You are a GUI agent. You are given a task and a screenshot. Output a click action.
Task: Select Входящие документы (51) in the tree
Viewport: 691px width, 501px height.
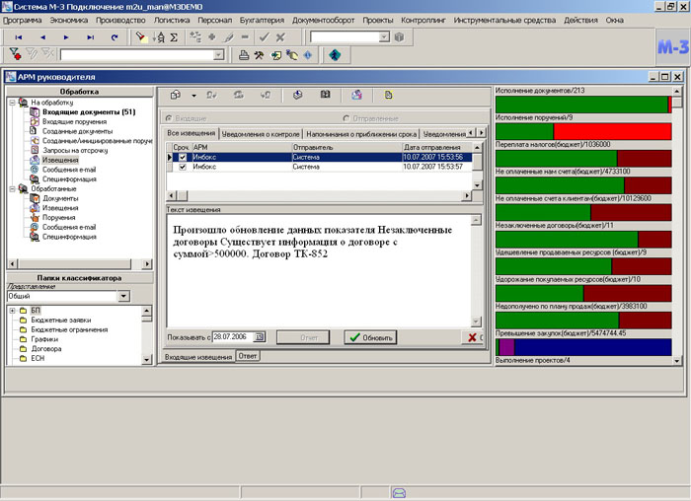[89, 112]
